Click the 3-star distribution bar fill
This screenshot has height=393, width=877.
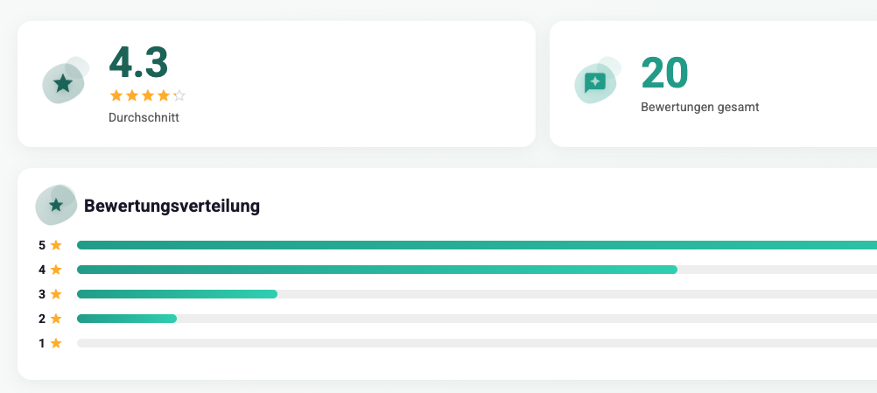coord(177,294)
